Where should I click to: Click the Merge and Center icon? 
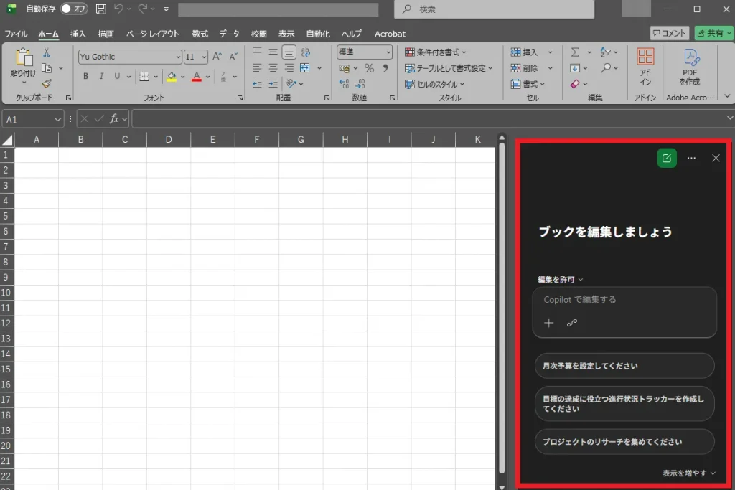click(x=304, y=68)
